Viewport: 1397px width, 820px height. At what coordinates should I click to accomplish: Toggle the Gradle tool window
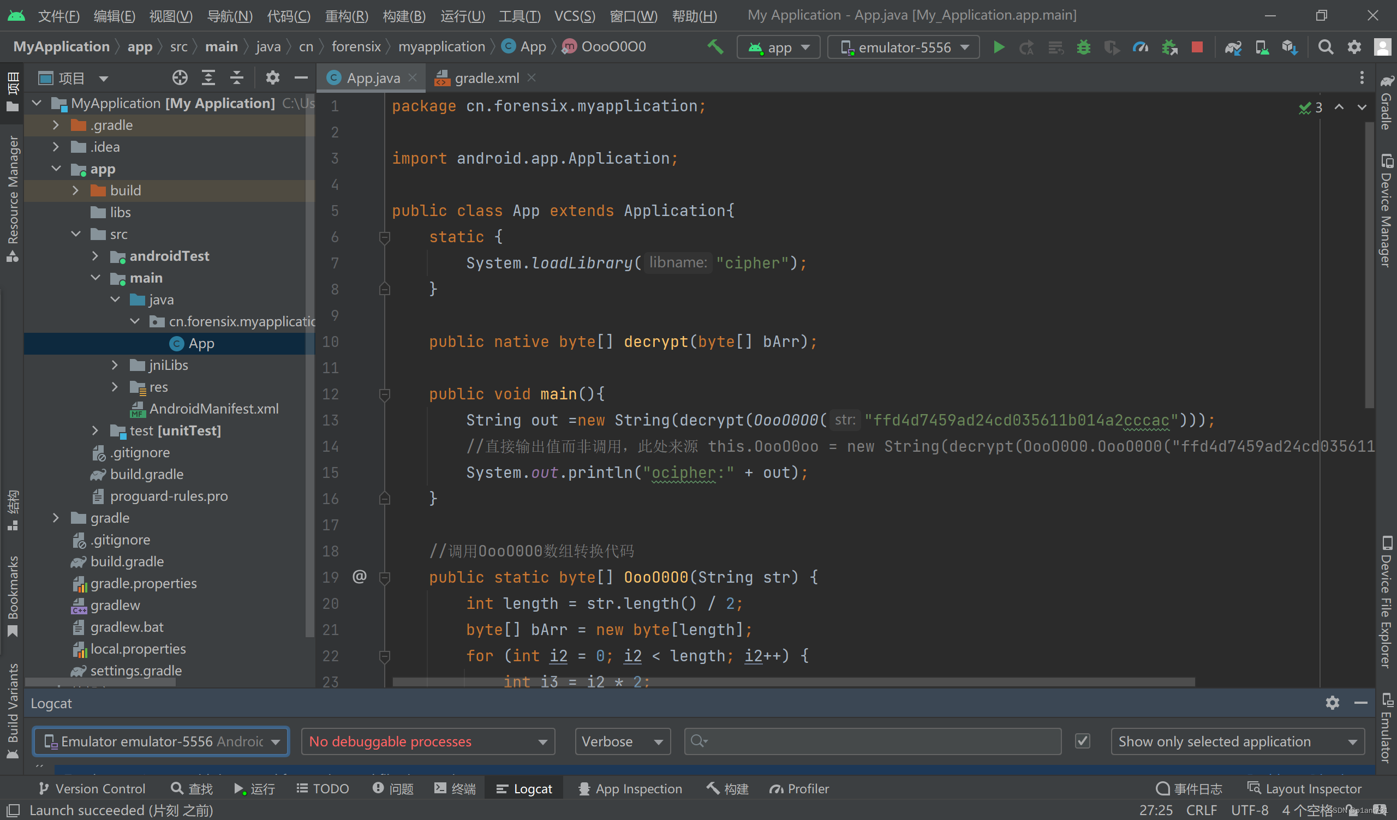click(x=1386, y=103)
